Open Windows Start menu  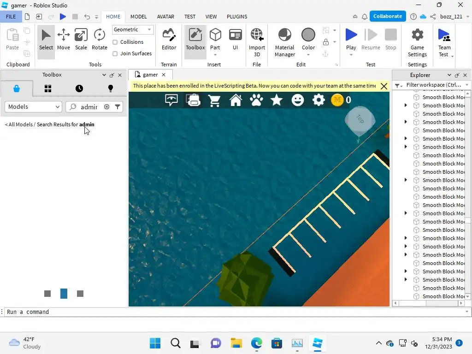pos(155,343)
